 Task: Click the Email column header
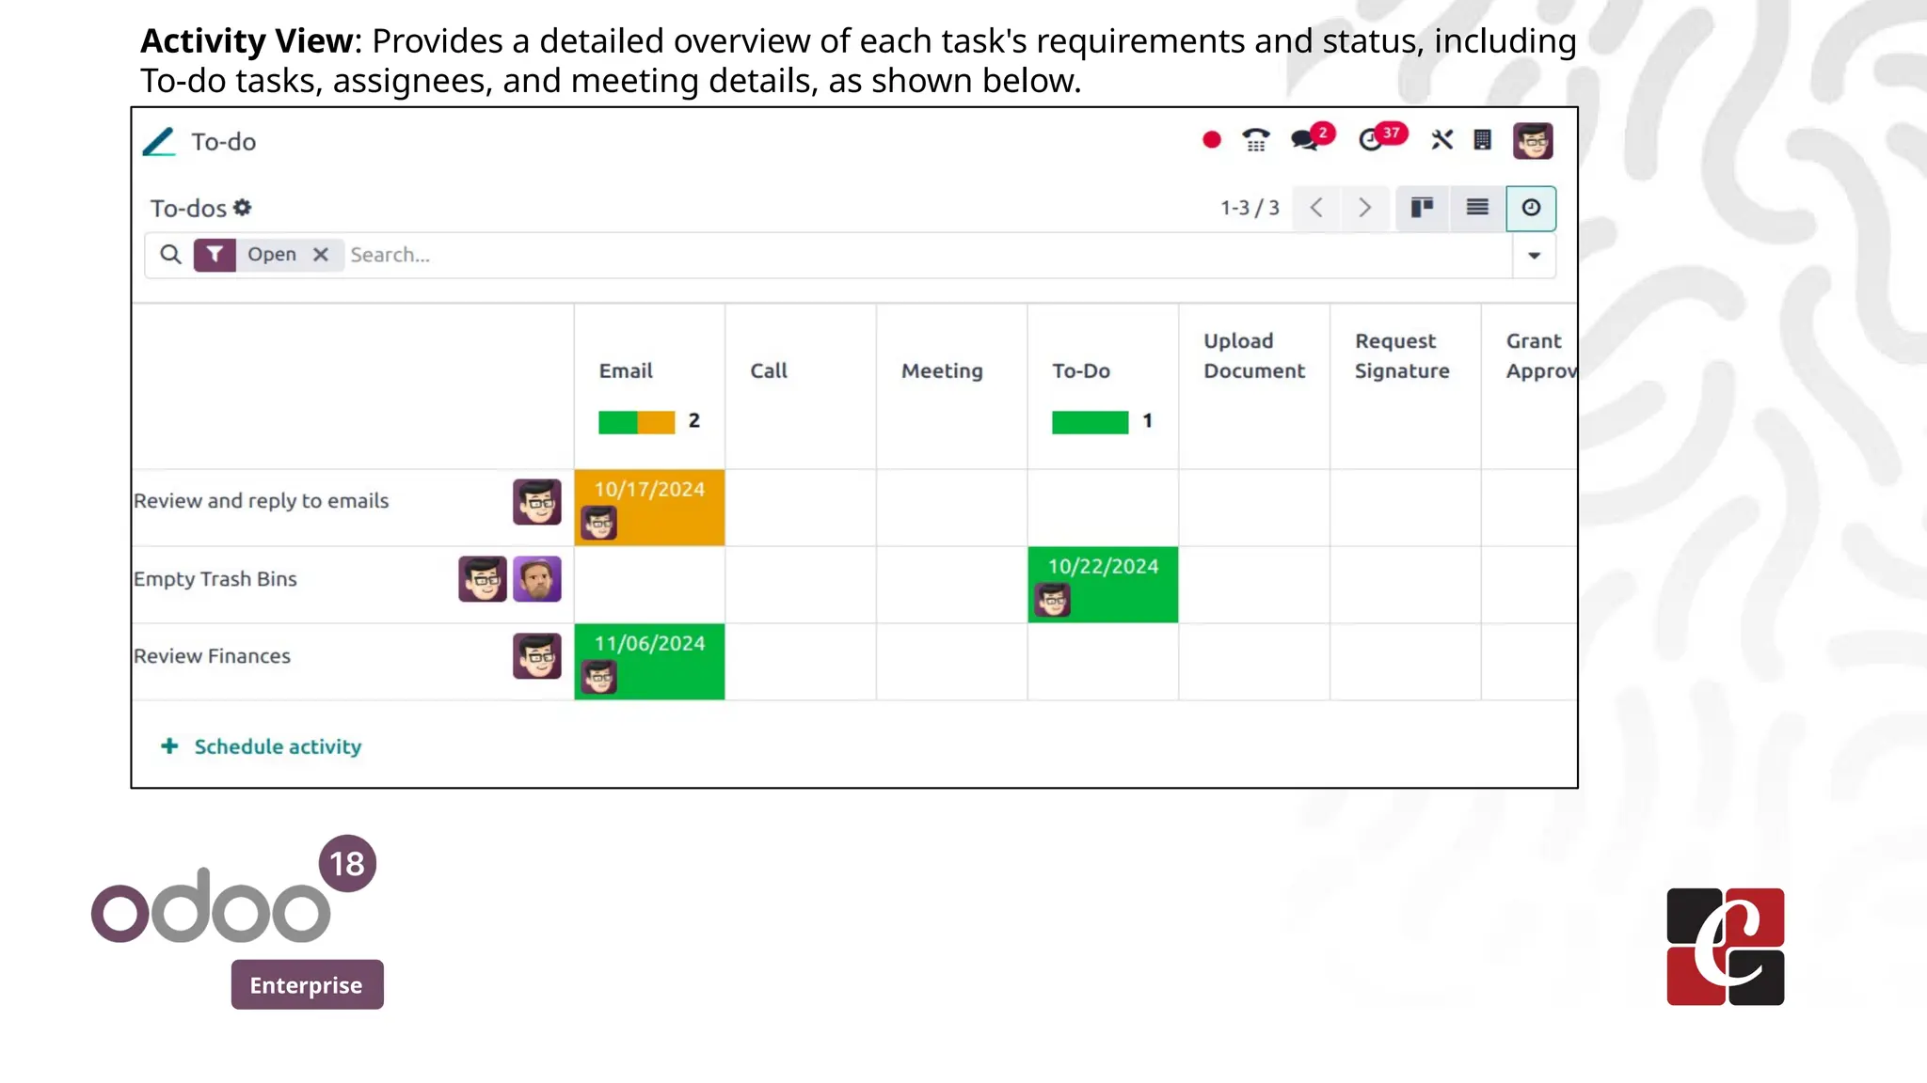pos(626,370)
